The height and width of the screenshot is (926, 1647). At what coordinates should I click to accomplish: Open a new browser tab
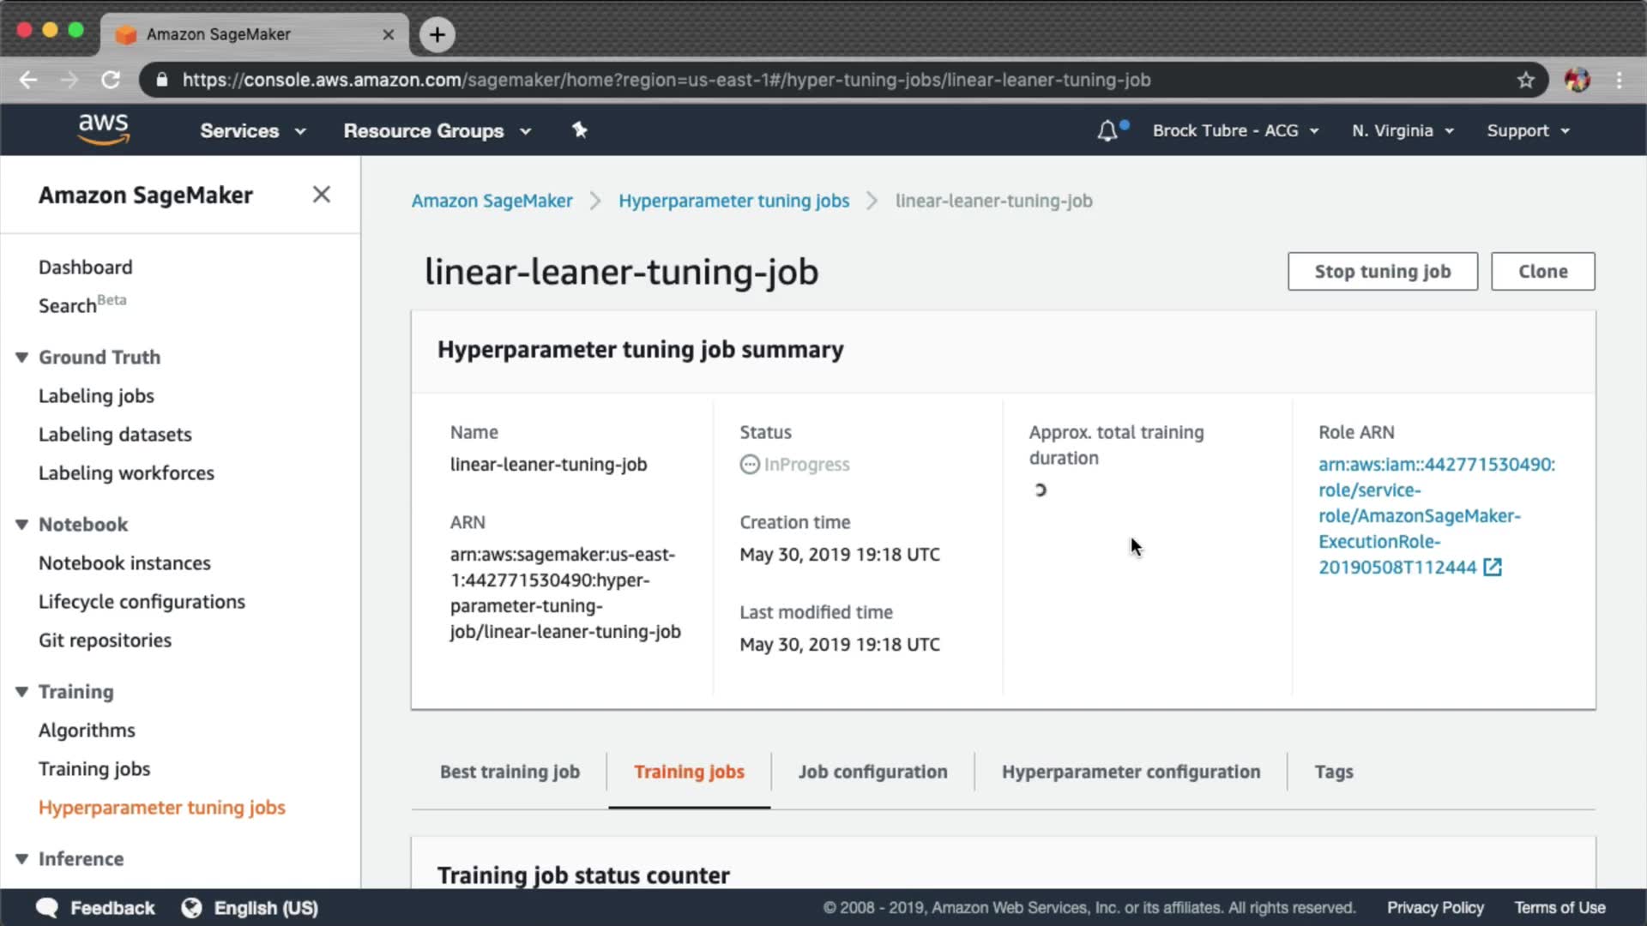(437, 34)
